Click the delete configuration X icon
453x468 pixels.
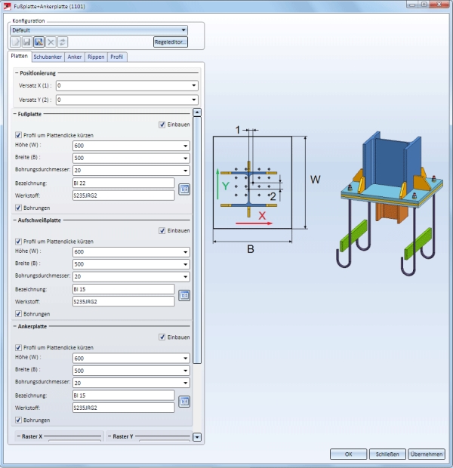pos(51,42)
